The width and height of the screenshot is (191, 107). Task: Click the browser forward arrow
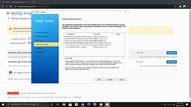7,7
